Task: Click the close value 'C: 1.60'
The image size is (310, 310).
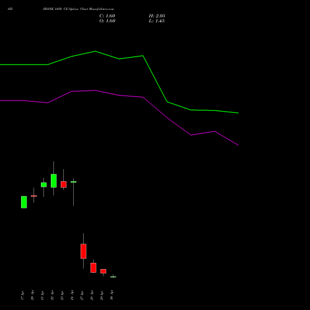Action: point(107,16)
